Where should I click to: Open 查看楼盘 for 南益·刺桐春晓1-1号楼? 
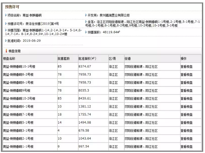[x=187, y=147]
